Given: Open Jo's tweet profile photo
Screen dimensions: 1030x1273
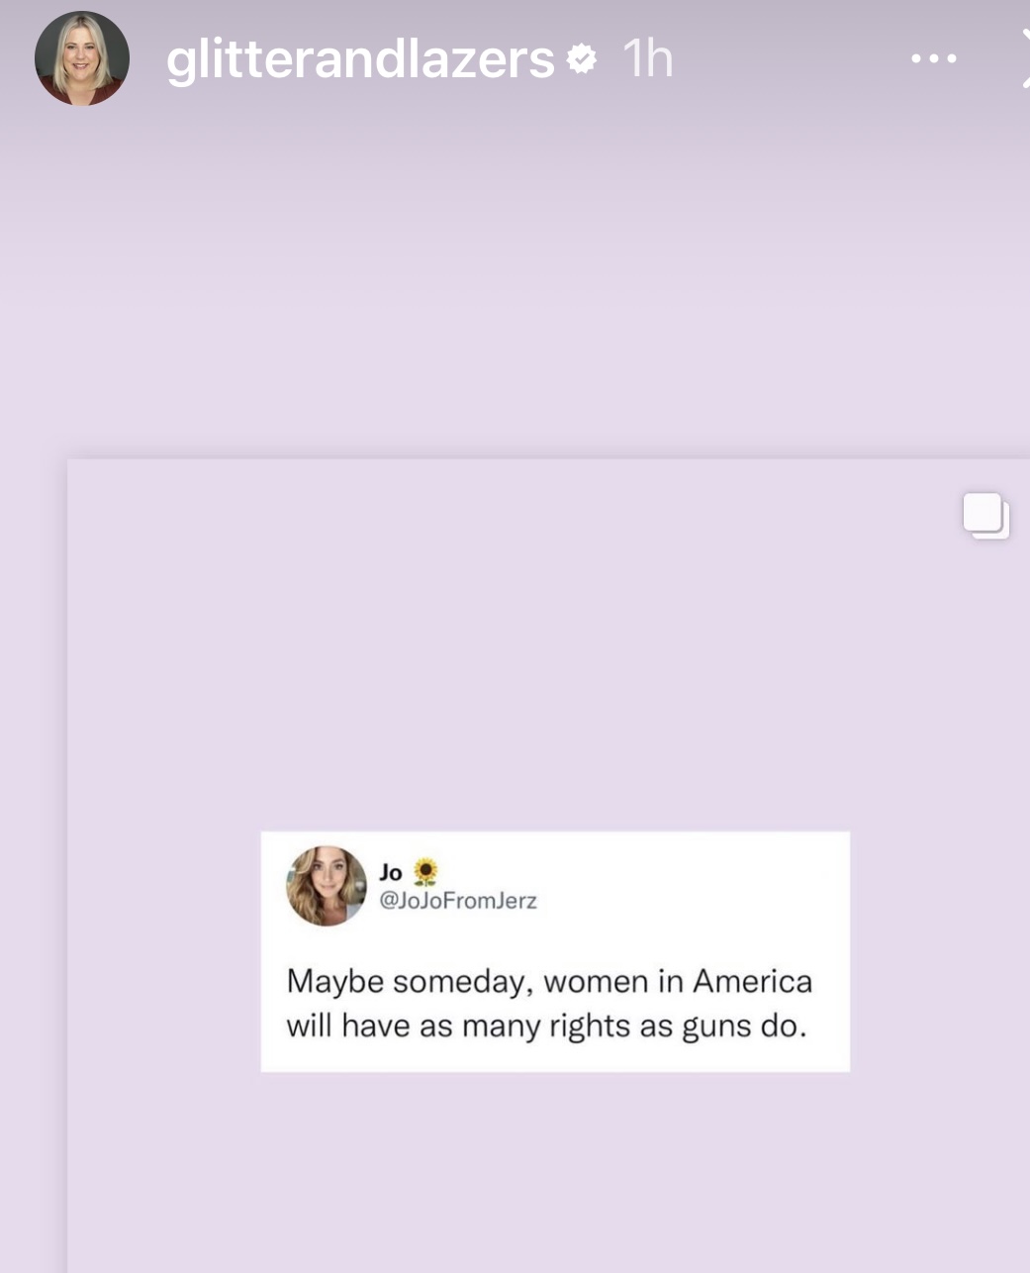Looking at the screenshot, I should [327, 886].
